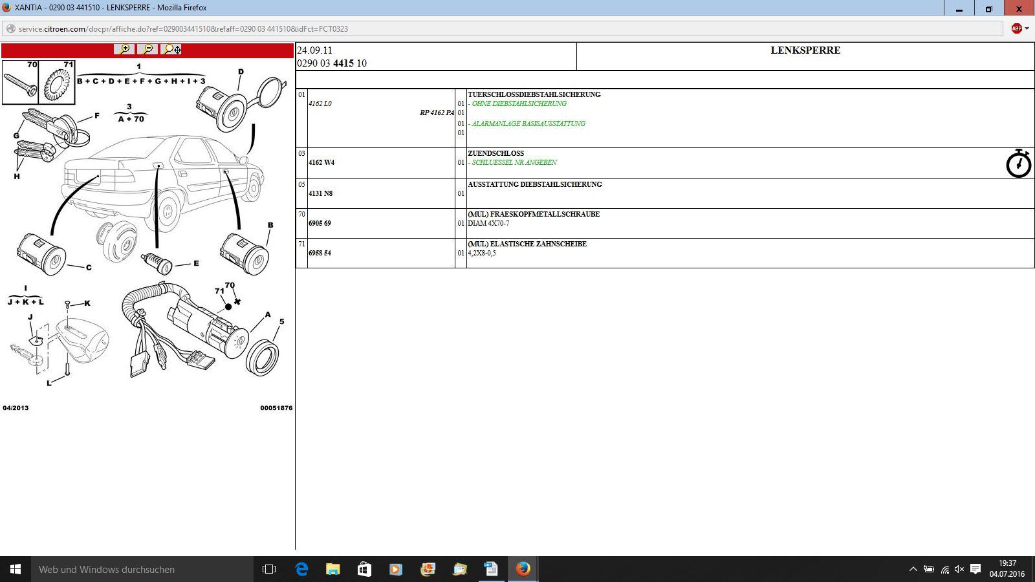
Task: Click the drawing number 00051876
Action: click(x=276, y=408)
